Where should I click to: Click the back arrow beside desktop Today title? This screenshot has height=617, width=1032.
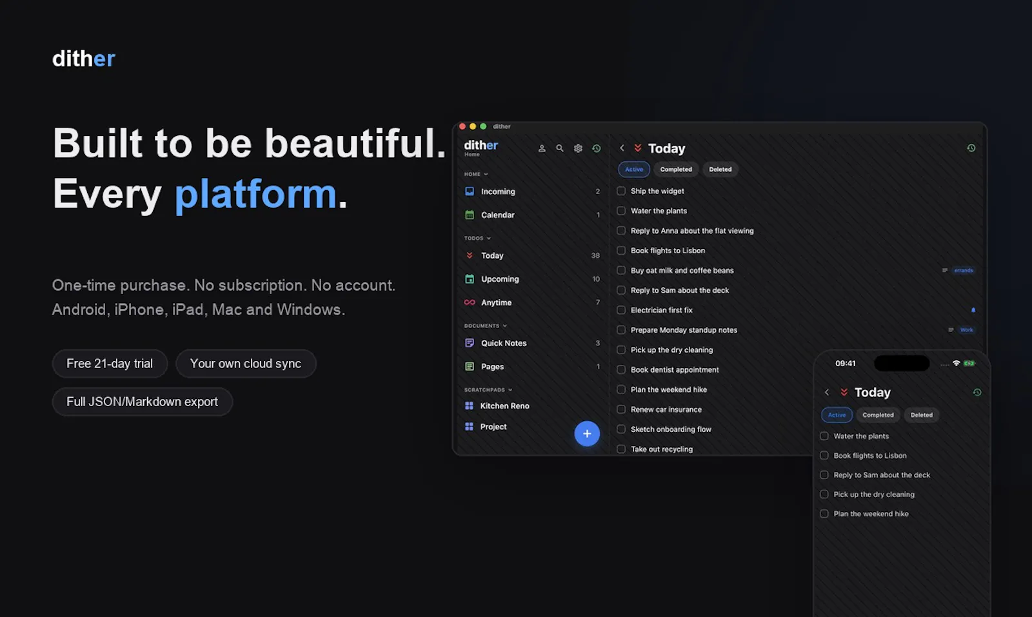(x=622, y=148)
